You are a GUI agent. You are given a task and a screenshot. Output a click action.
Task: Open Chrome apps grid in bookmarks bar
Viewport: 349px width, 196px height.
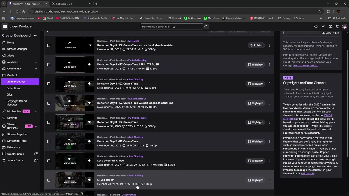point(4,18)
